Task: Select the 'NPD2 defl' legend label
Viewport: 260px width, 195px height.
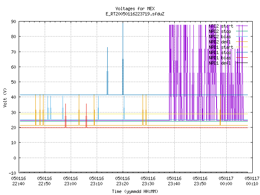Action: point(220,42)
